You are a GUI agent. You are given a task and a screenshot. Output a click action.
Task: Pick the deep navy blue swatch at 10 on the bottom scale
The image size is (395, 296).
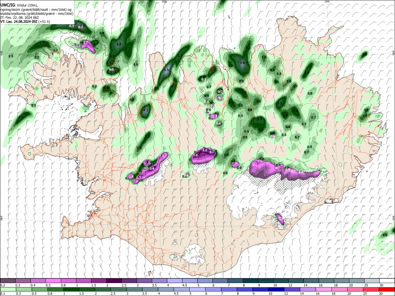[x=276, y=289]
